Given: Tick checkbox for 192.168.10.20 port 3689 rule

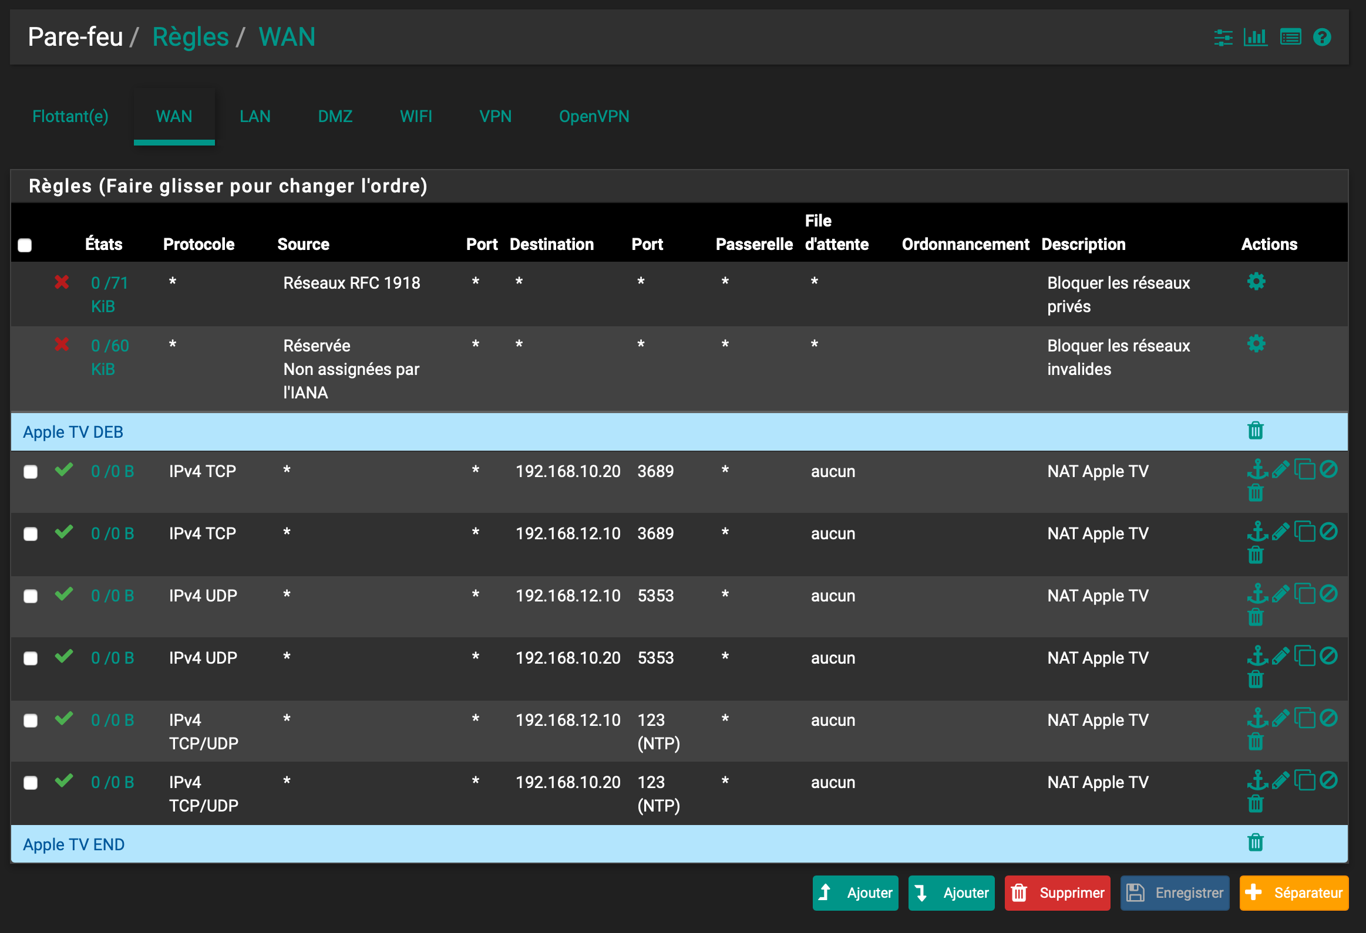Looking at the screenshot, I should point(31,472).
